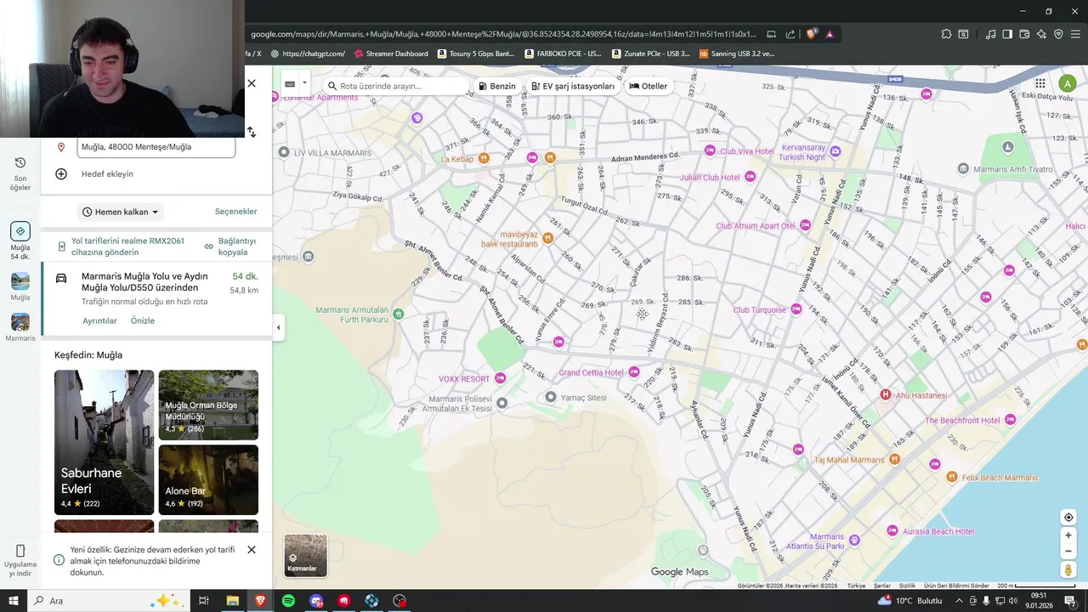1088x612 pixels.
Task: Click the Windows taskbar search box Ara
Action: click(x=109, y=601)
